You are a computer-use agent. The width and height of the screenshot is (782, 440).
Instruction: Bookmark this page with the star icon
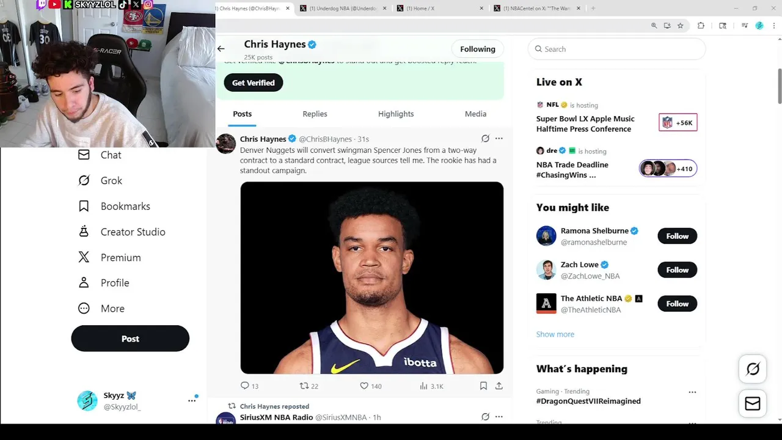[x=680, y=26]
